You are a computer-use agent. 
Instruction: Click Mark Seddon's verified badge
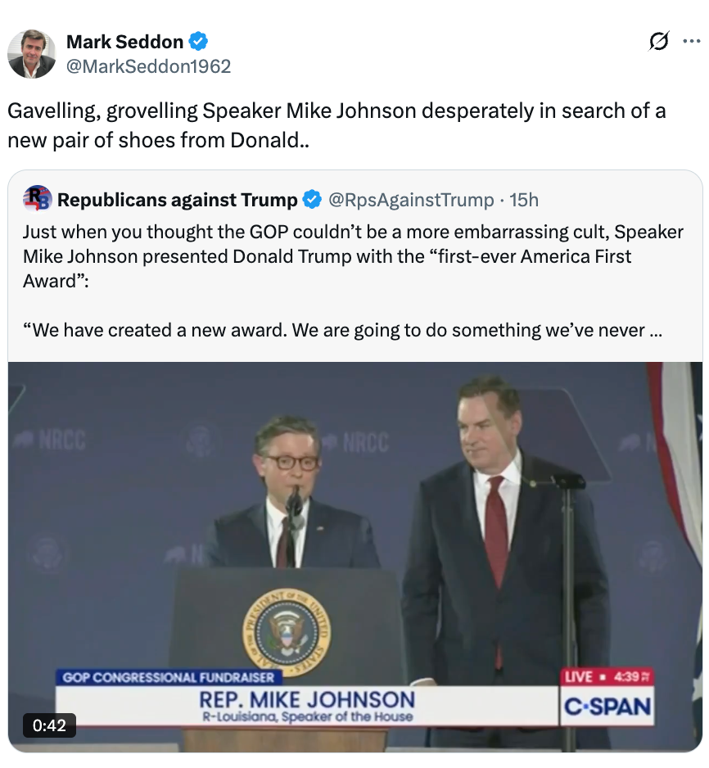point(198,40)
